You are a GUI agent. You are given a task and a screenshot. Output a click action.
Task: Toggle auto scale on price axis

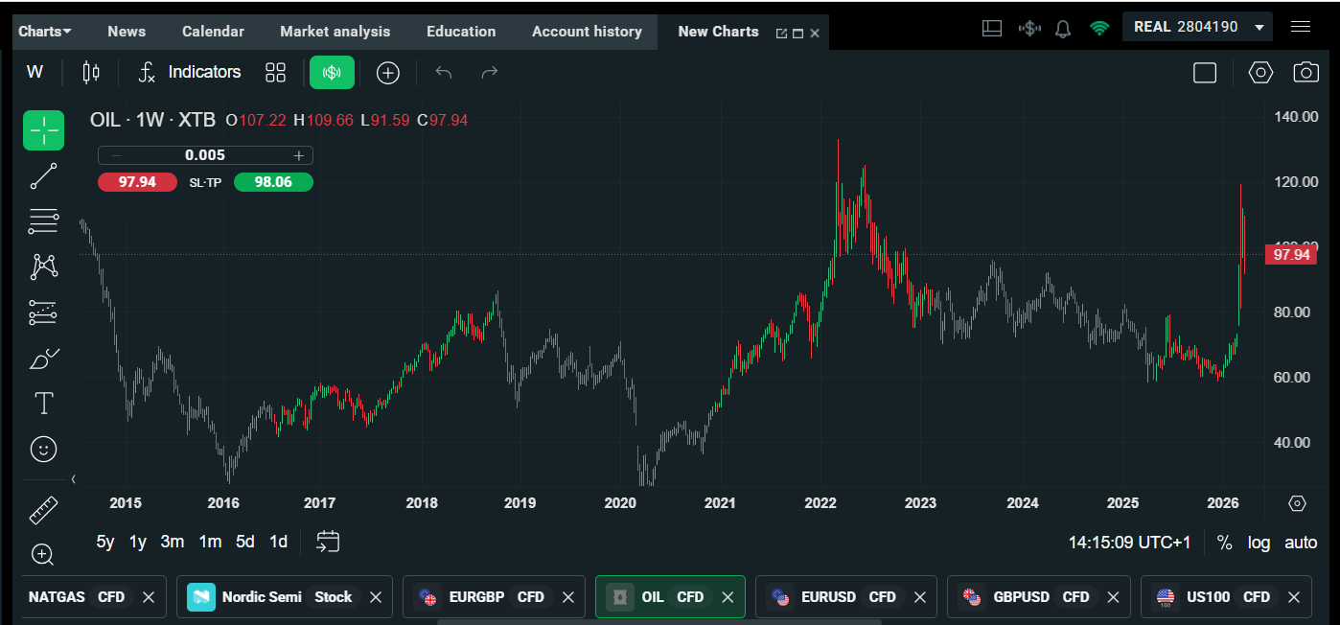coord(1301,543)
